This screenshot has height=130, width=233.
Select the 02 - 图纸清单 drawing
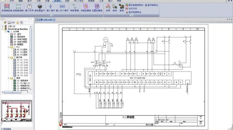[19, 37]
